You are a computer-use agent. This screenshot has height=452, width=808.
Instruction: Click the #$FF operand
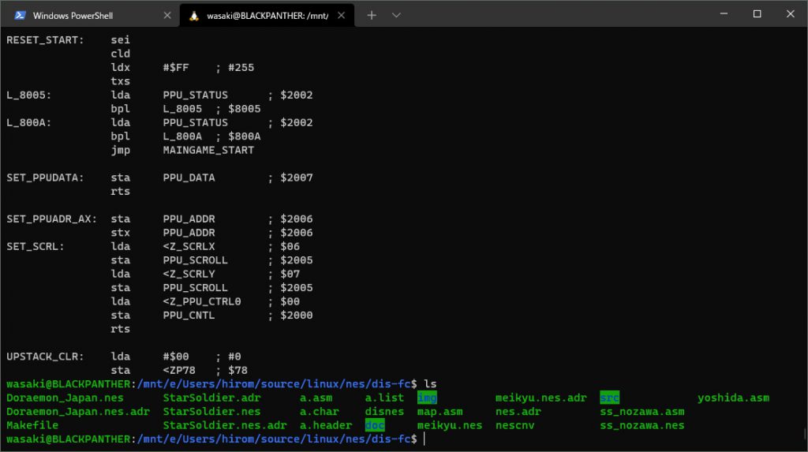click(176, 68)
